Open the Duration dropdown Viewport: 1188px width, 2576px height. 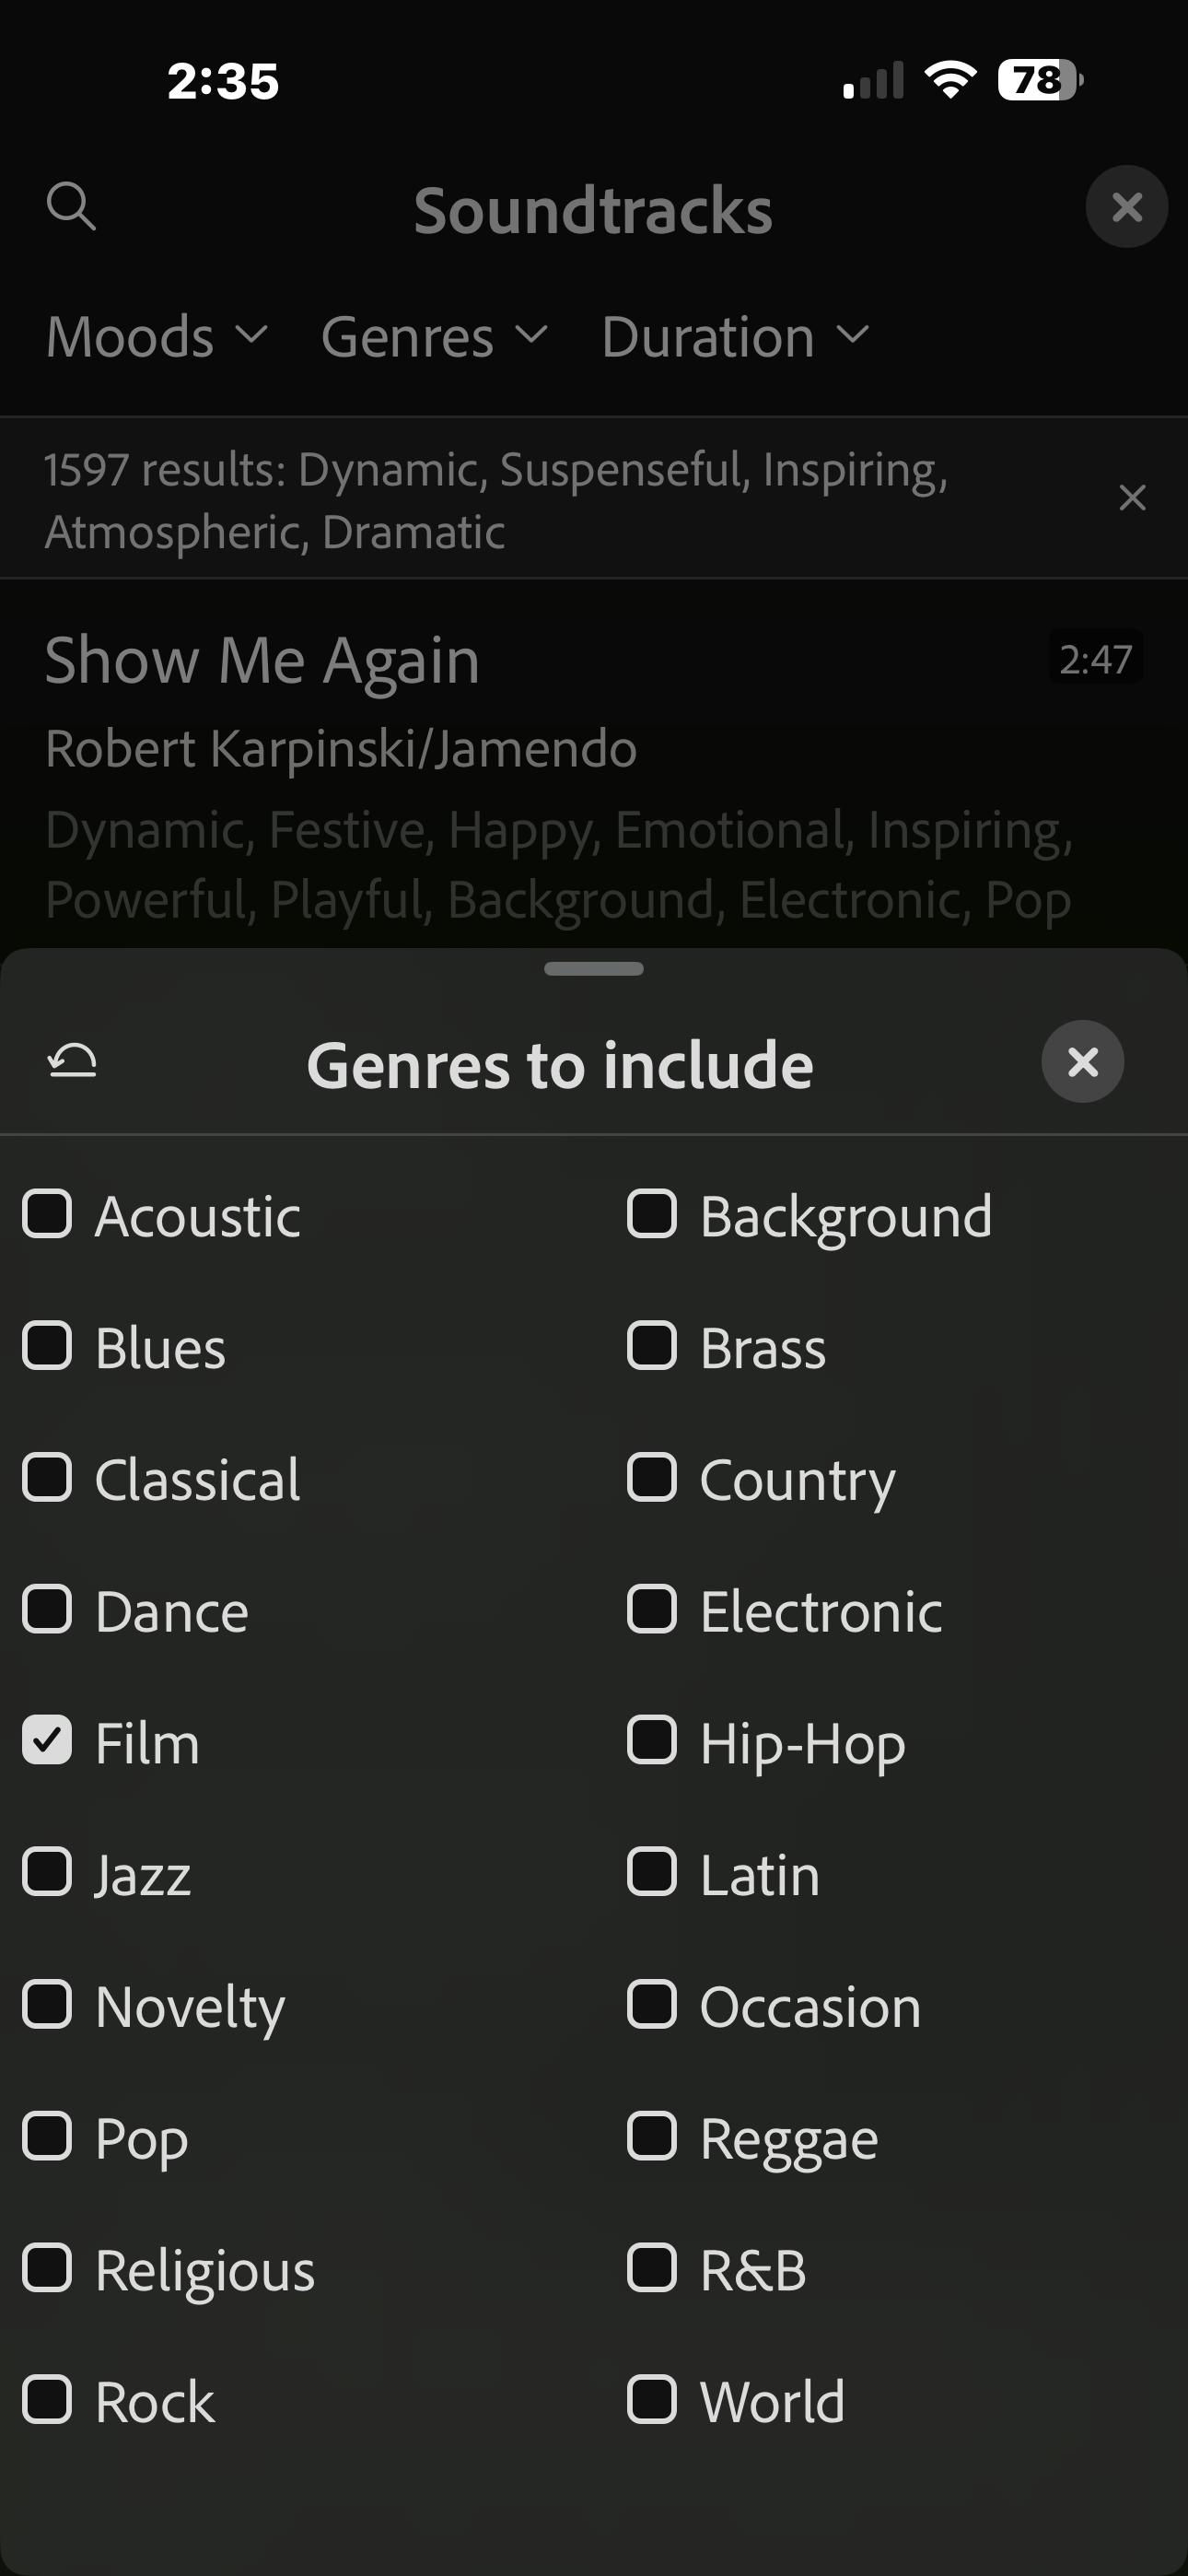pos(735,337)
